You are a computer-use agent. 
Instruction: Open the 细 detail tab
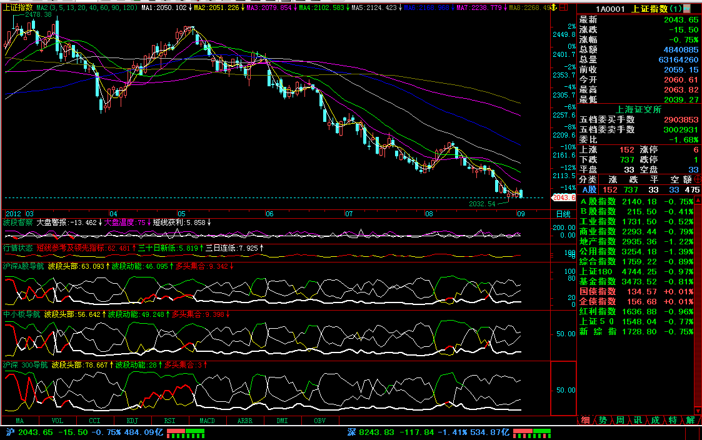point(586,420)
